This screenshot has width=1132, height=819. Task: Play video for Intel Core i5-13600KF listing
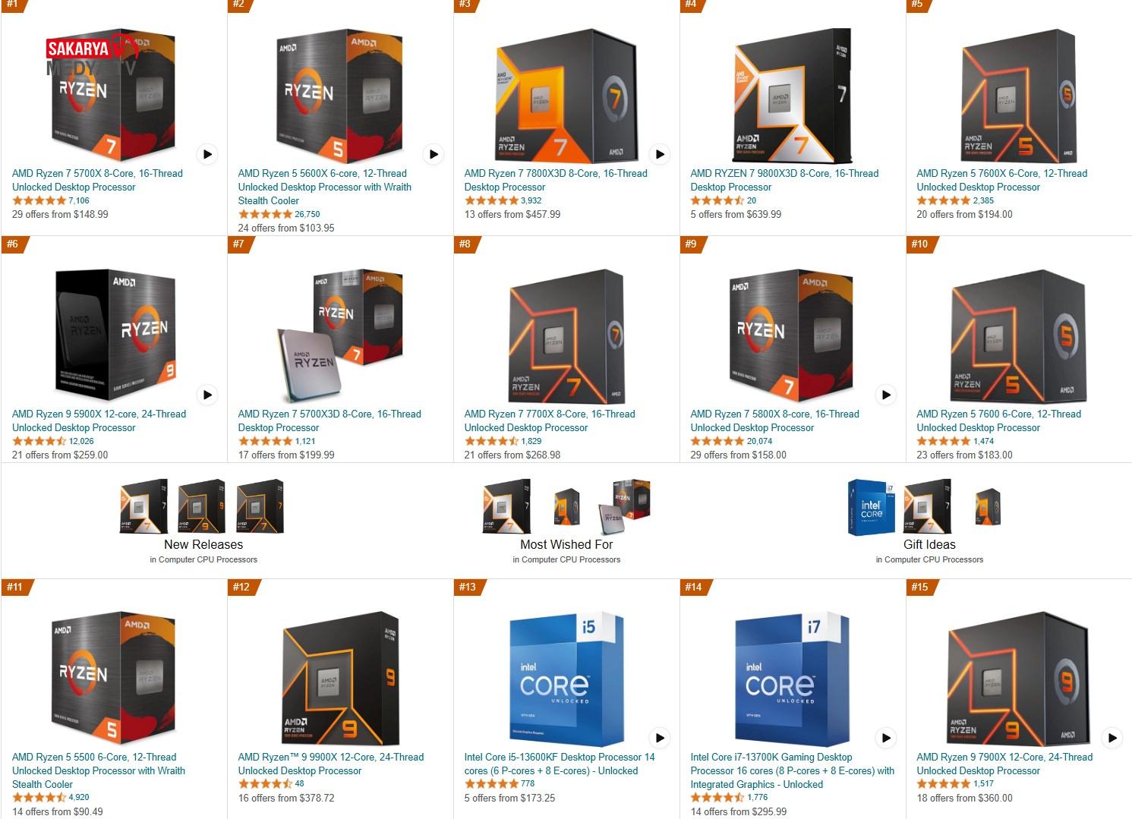click(660, 737)
